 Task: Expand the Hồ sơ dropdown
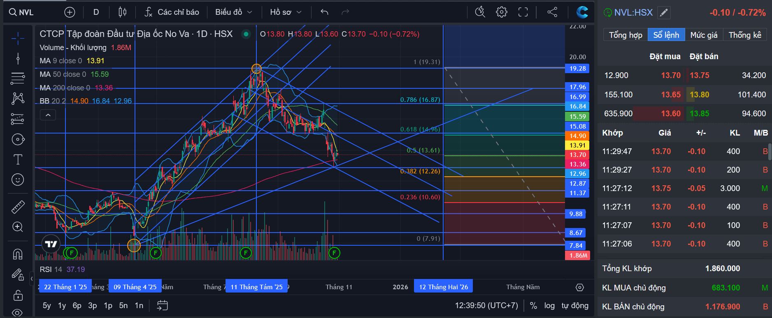[x=286, y=12]
